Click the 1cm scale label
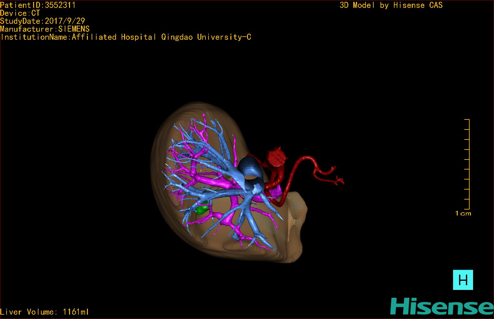The height and width of the screenshot is (319, 494). click(463, 214)
